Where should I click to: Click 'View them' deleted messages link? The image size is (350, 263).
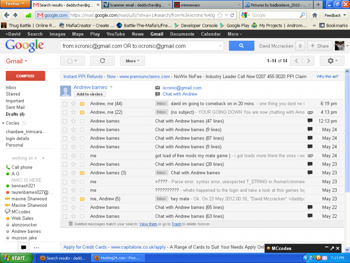click(x=148, y=224)
